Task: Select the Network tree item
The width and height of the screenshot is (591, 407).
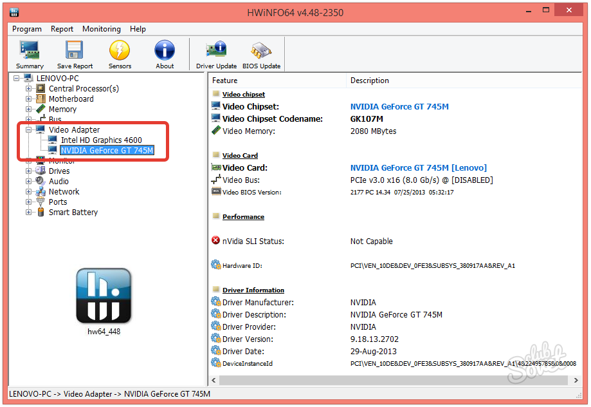Action: click(64, 192)
